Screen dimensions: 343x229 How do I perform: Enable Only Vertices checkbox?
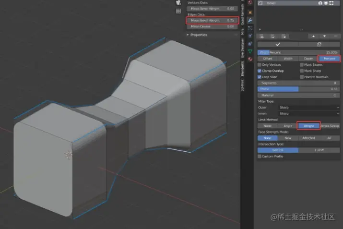(260, 65)
